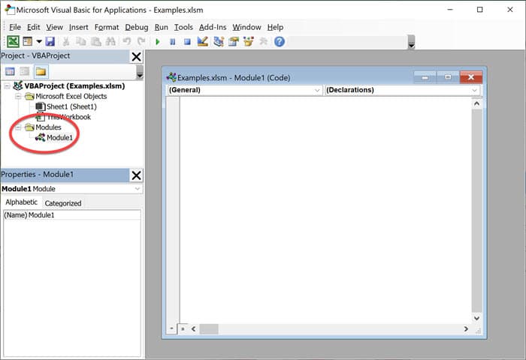Open toolbar options overflow arrow
The height and width of the screenshot is (360, 526).
(411, 43)
